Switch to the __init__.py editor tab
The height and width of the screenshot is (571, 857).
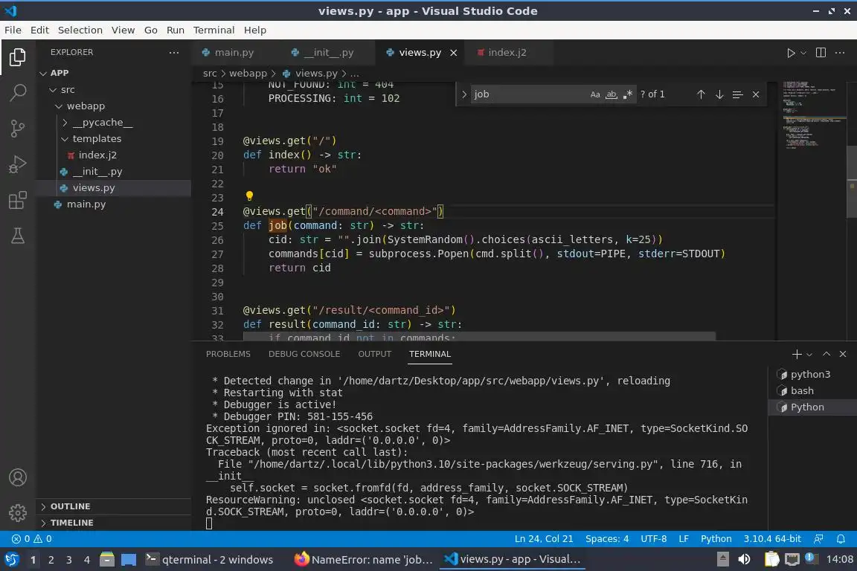[329, 53]
